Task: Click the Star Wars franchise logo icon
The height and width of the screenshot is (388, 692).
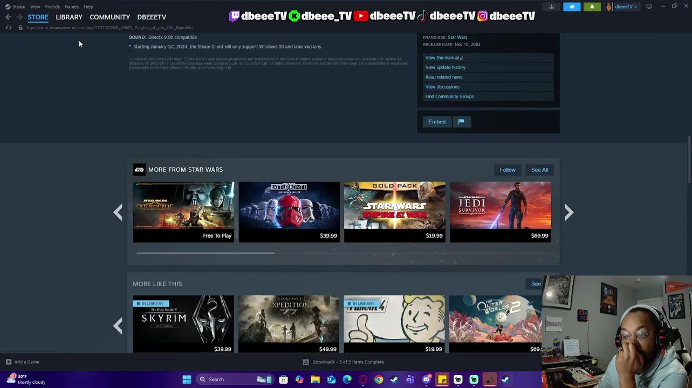Action: pyautogui.click(x=139, y=170)
